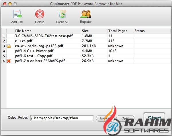Minimize window using the yellow button
This screenshot has width=172, height=136.
coord(10,4)
